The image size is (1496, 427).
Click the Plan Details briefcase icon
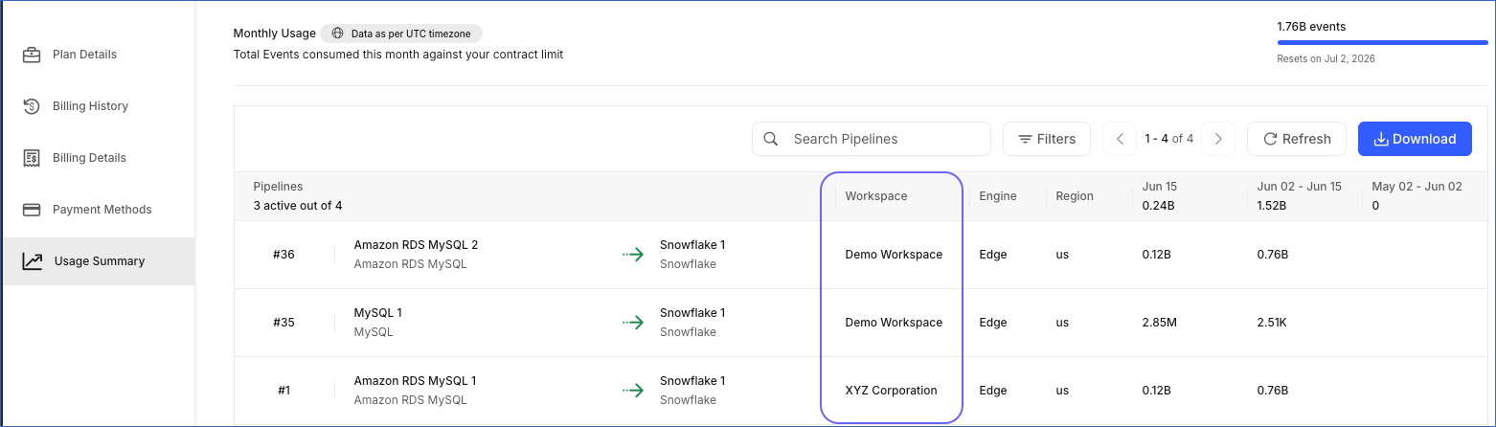[x=32, y=55]
